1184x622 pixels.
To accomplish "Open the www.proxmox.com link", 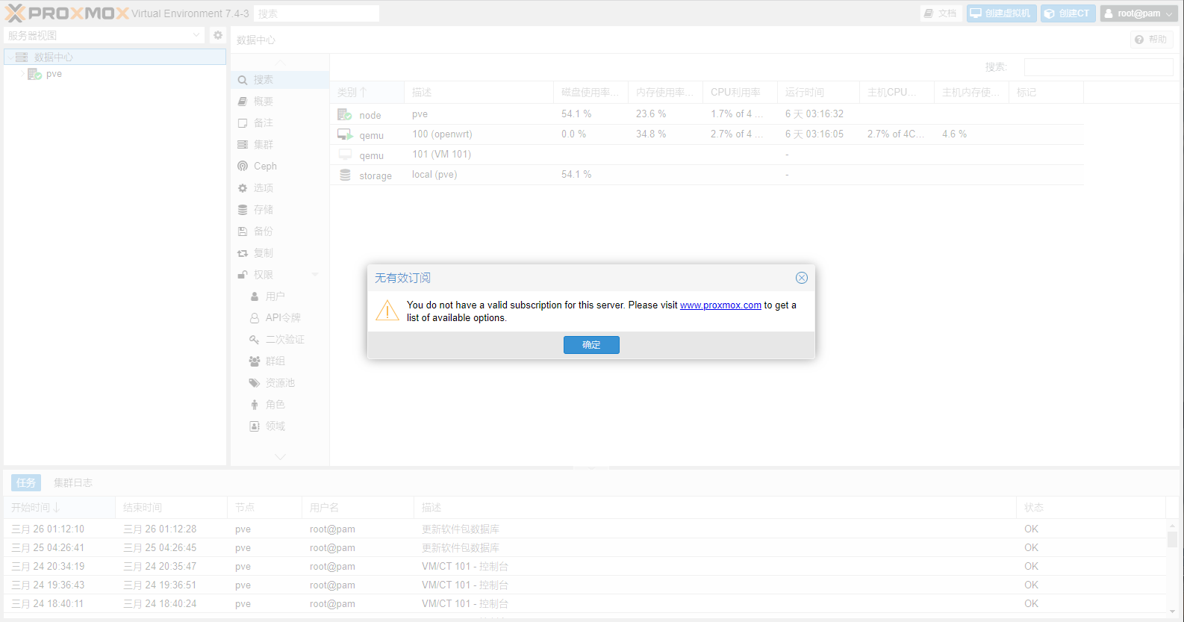I will [x=720, y=305].
